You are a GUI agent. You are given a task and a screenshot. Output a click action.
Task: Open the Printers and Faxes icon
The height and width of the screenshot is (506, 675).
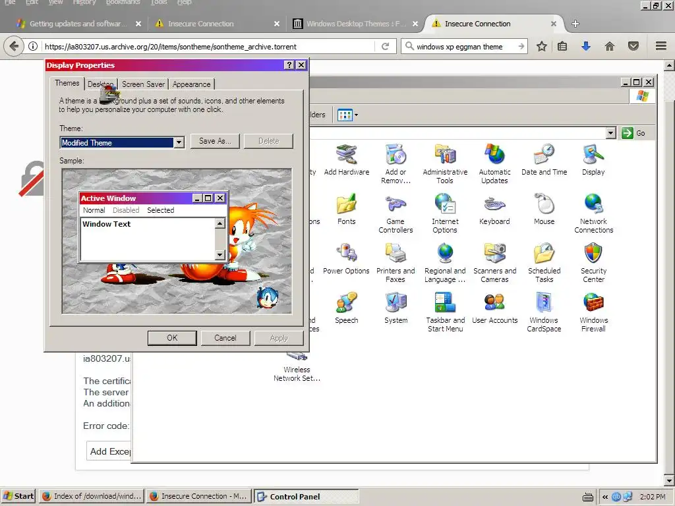(396, 263)
